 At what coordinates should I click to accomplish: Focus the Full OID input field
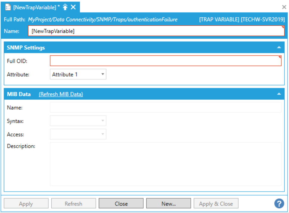[x=165, y=61]
